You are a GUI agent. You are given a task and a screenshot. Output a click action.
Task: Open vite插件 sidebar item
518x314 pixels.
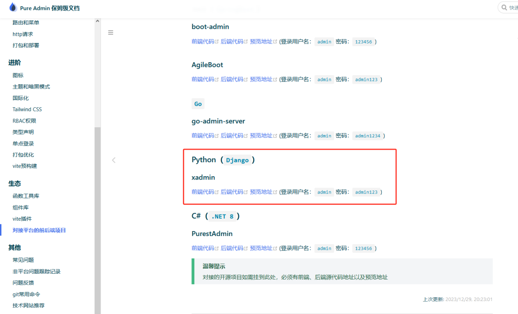coord(22,219)
